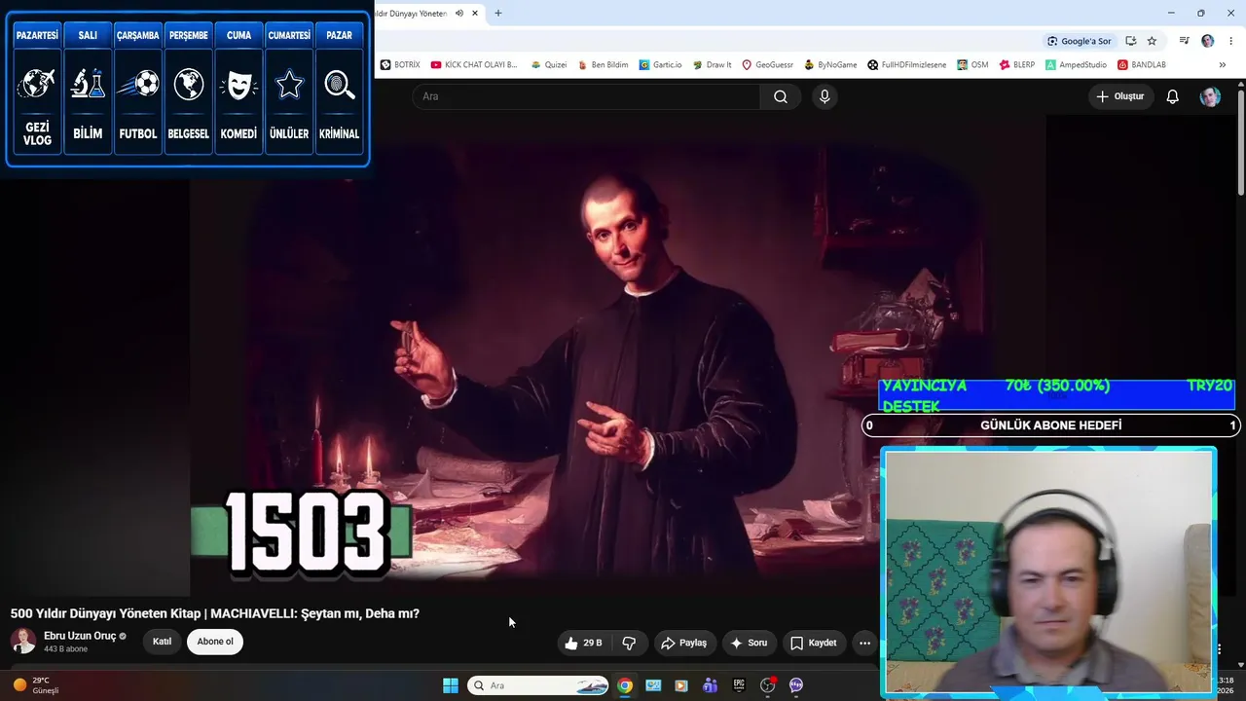
Task: Click the cast/install icon in the address bar
Action: (1130, 41)
